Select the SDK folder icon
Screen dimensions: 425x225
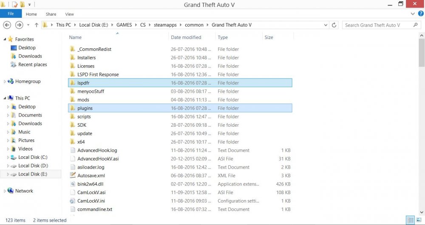pos(72,125)
